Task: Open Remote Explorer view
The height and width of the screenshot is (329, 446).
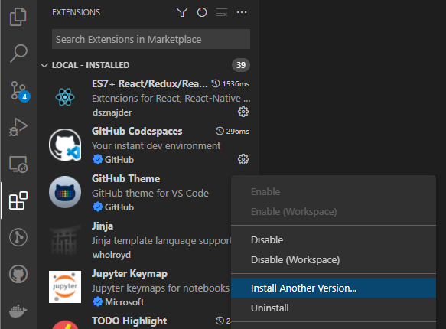Action: point(18,164)
